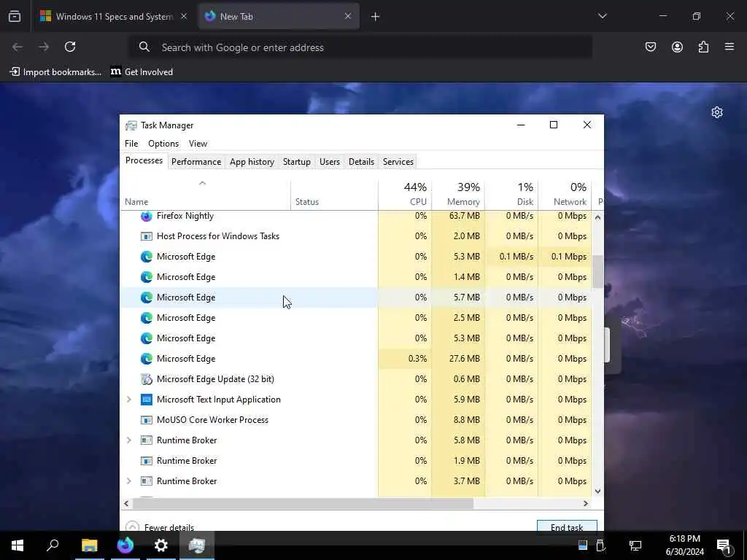
Task: Open a new tab with the plus icon
Action: (x=376, y=17)
